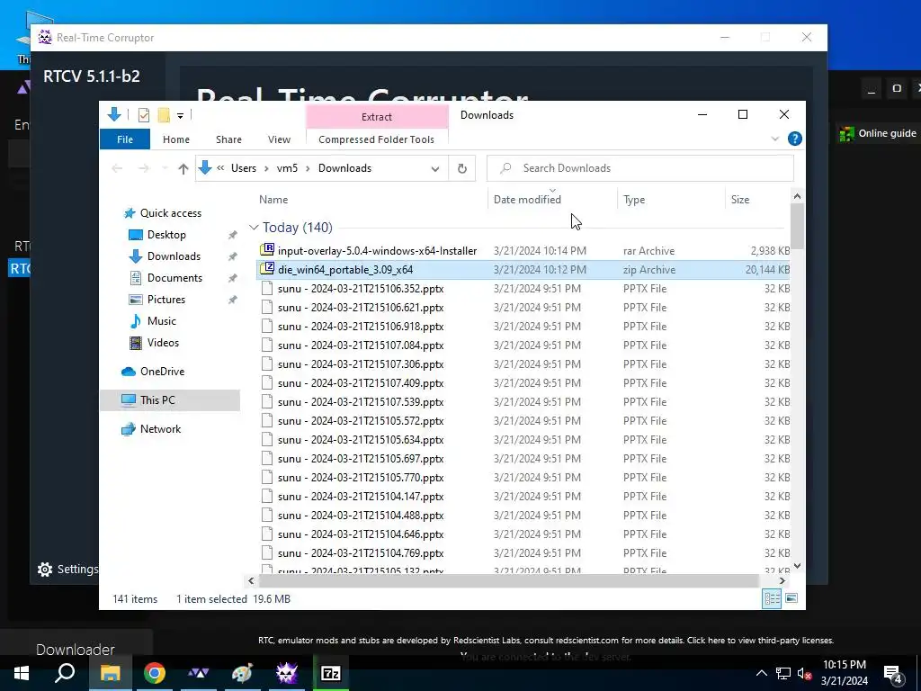Open Google Chrome from taskbar
Image resolution: width=921 pixels, height=691 pixels.
(x=155, y=673)
